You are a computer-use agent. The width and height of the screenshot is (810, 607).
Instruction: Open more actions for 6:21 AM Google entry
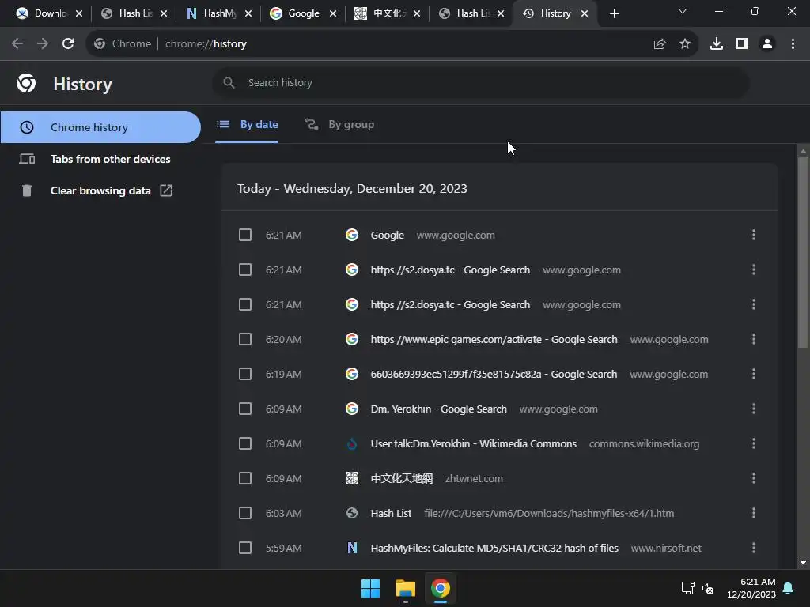[754, 235]
